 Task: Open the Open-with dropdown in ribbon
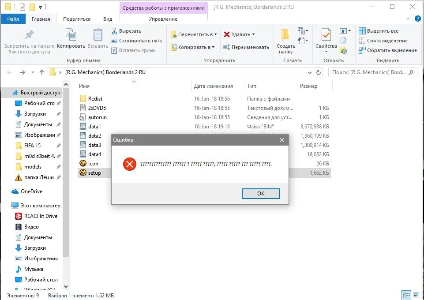[x=345, y=31]
